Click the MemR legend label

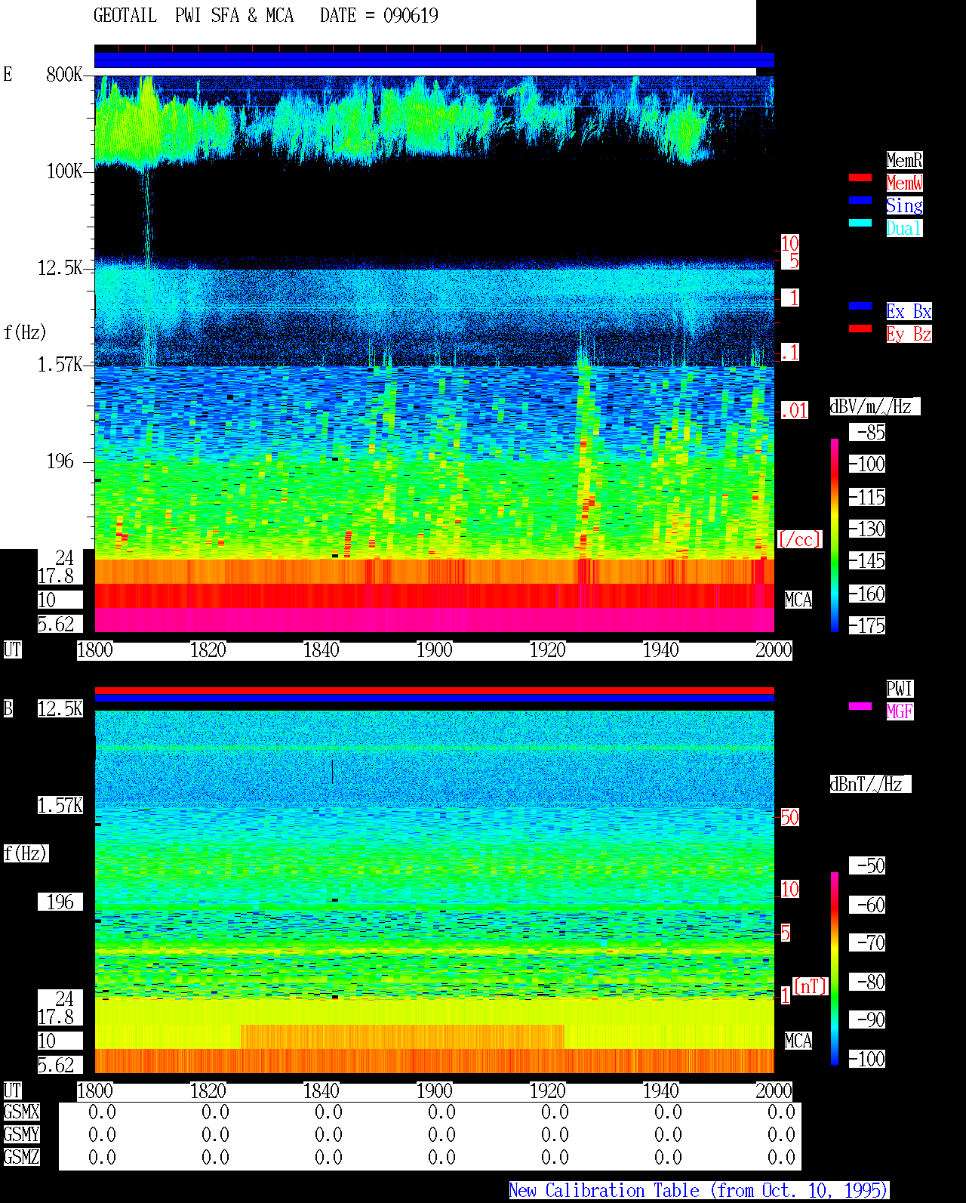[x=904, y=160]
